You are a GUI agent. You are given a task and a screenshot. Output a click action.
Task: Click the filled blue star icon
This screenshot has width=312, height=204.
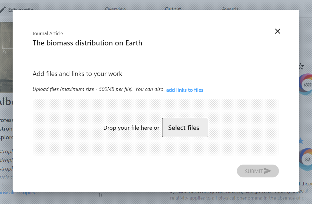coord(301,141)
